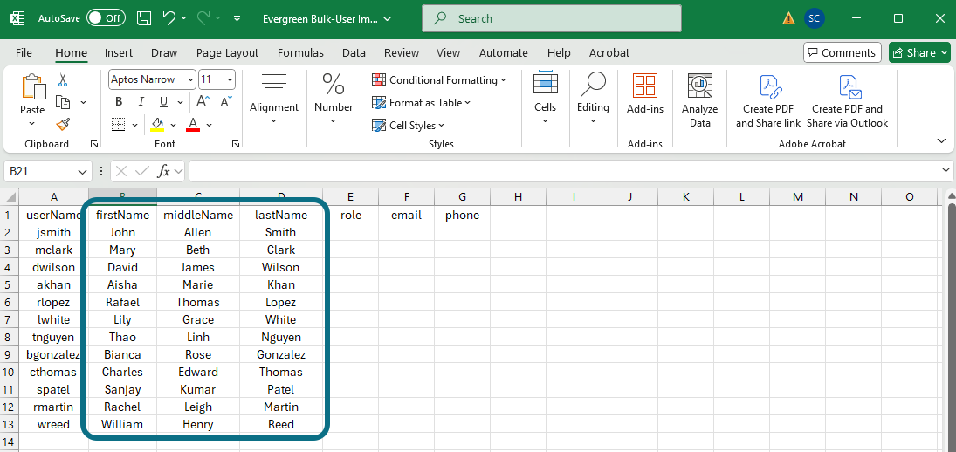Click Create PDF and Share link
The width and height of the screenshot is (956, 452).
(x=768, y=100)
